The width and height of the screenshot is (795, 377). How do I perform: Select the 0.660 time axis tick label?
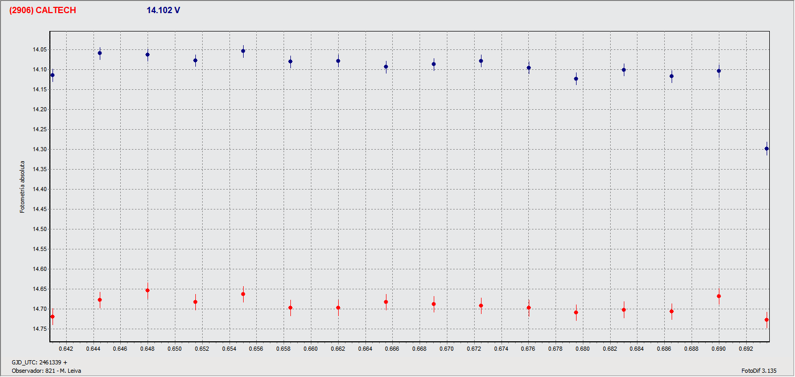click(x=311, y=349)
